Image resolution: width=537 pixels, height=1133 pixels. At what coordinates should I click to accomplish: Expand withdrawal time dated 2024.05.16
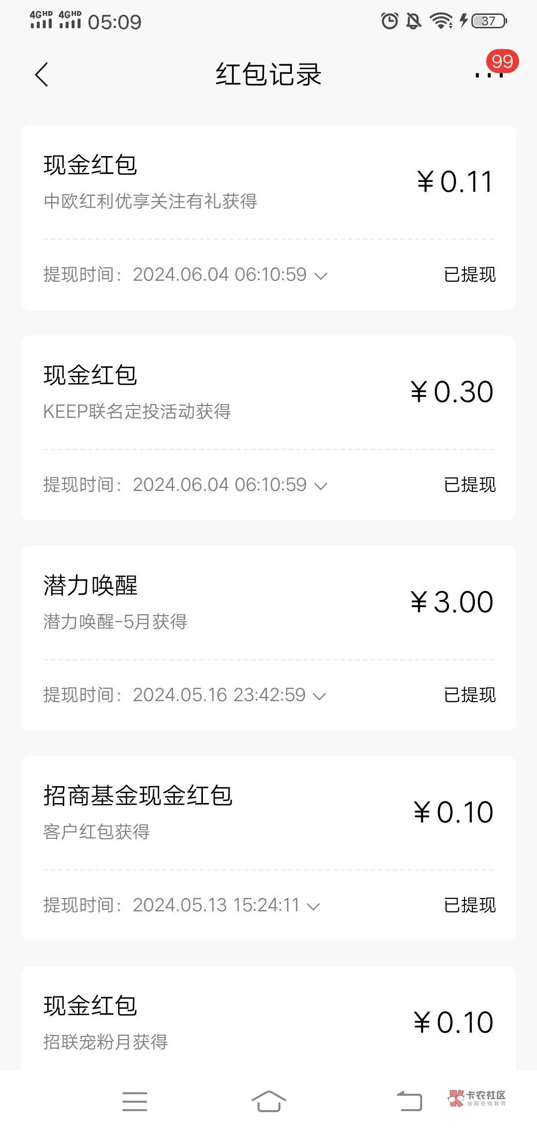[319, 696]
